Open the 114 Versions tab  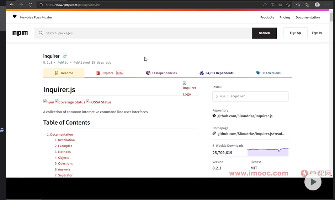pos(268,73)
